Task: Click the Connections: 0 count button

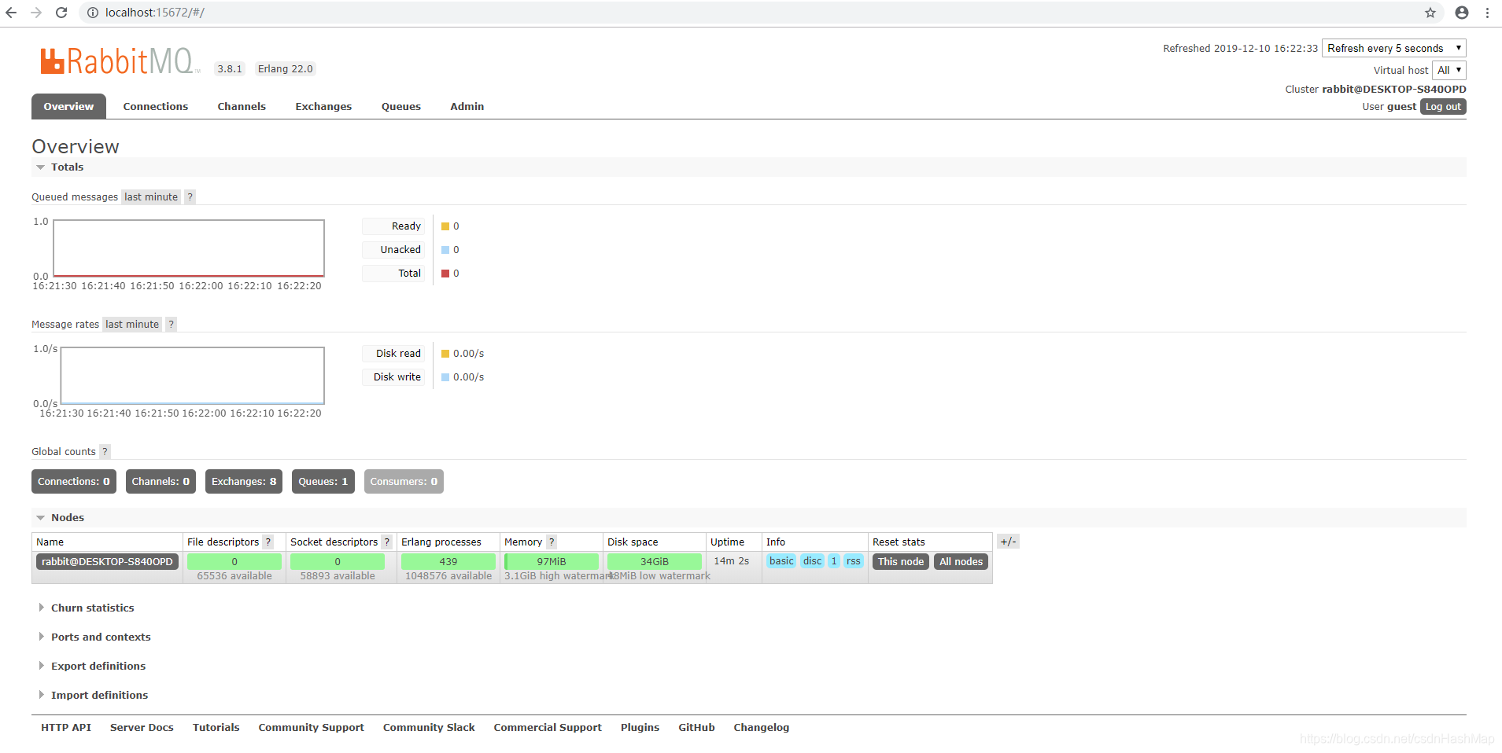Action: click(74, 482)
